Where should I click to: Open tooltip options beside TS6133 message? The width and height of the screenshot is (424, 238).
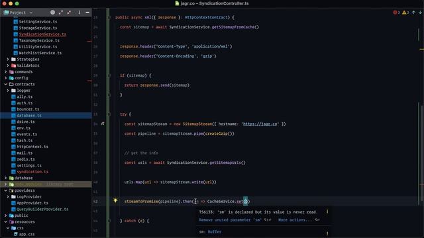pos(327,212)
